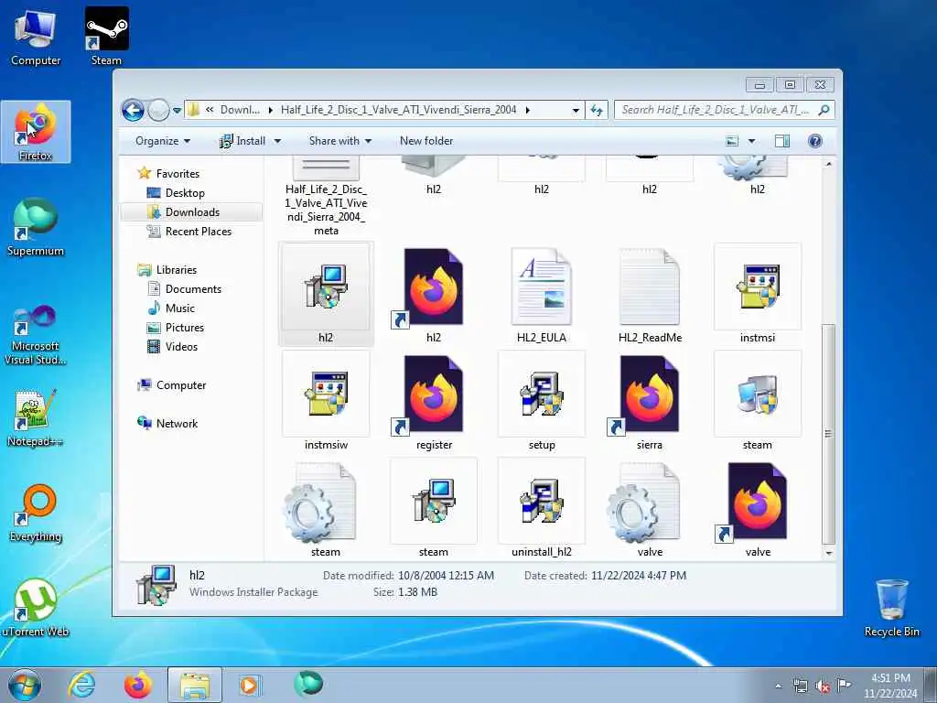The width and height of the screenshot is (937, 703).
Task: Select the steam installer package file
Action: tap(434, 507)
